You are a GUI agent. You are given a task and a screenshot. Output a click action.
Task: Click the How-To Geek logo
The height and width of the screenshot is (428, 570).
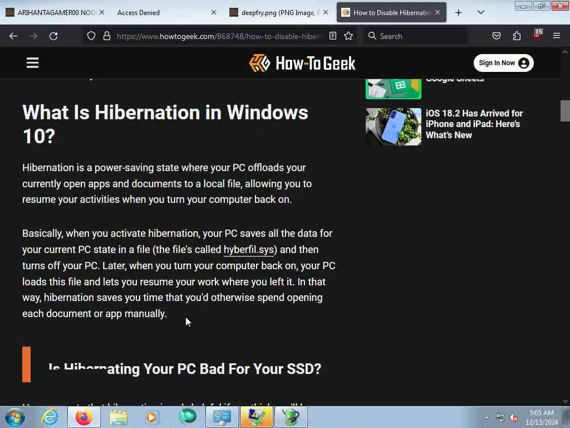(302, 63)
